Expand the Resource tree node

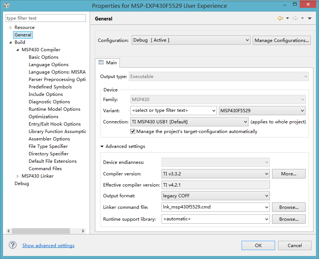pos(10,27)
